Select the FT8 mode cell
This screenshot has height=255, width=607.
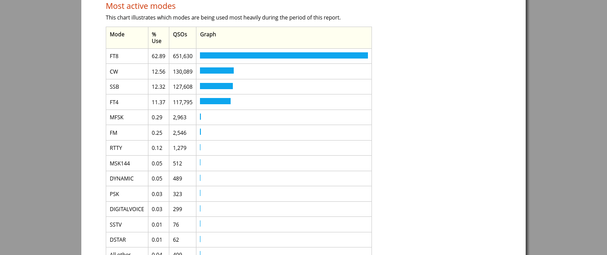(114, 56)
